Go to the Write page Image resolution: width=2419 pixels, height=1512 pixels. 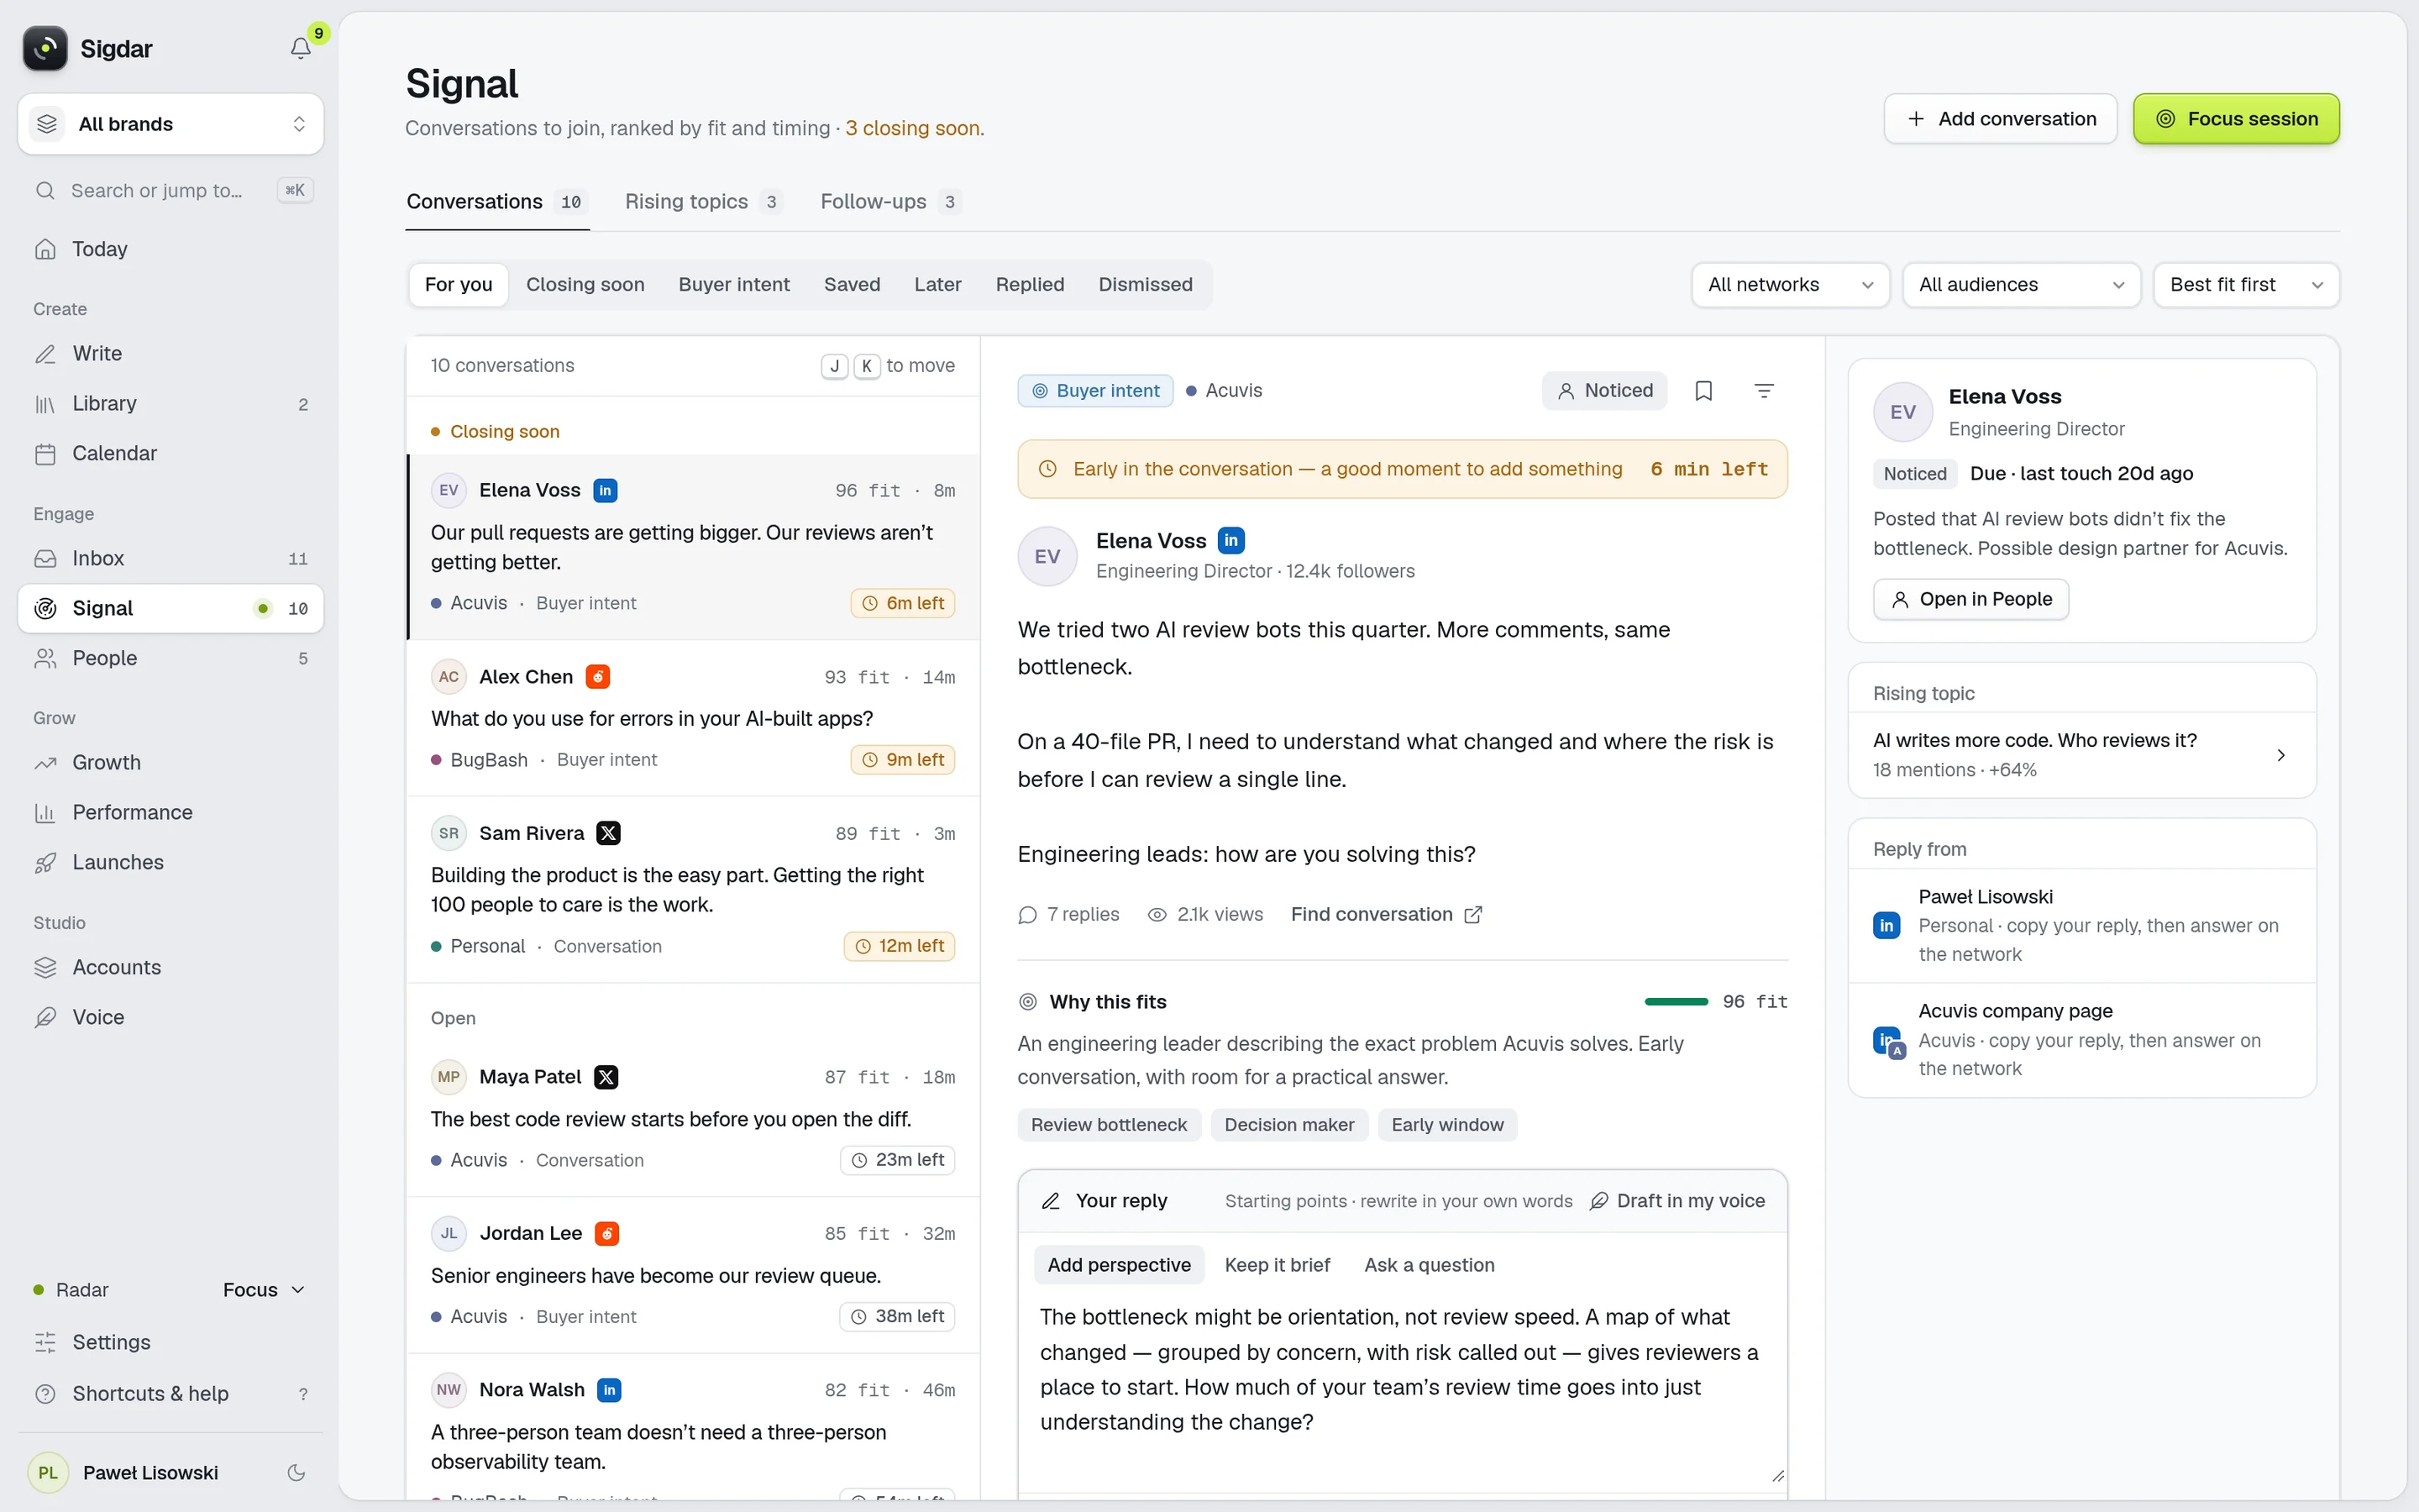(x=170, y=353)
